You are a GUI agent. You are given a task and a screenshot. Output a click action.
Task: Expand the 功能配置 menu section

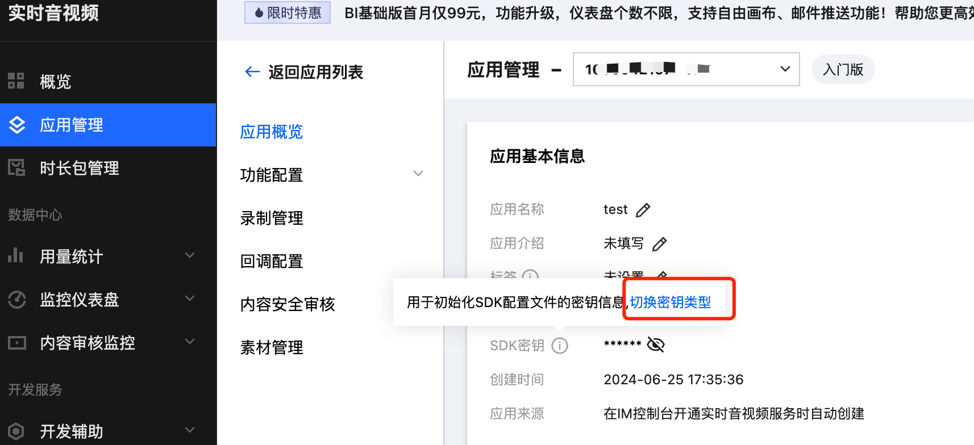pos(418,174)
